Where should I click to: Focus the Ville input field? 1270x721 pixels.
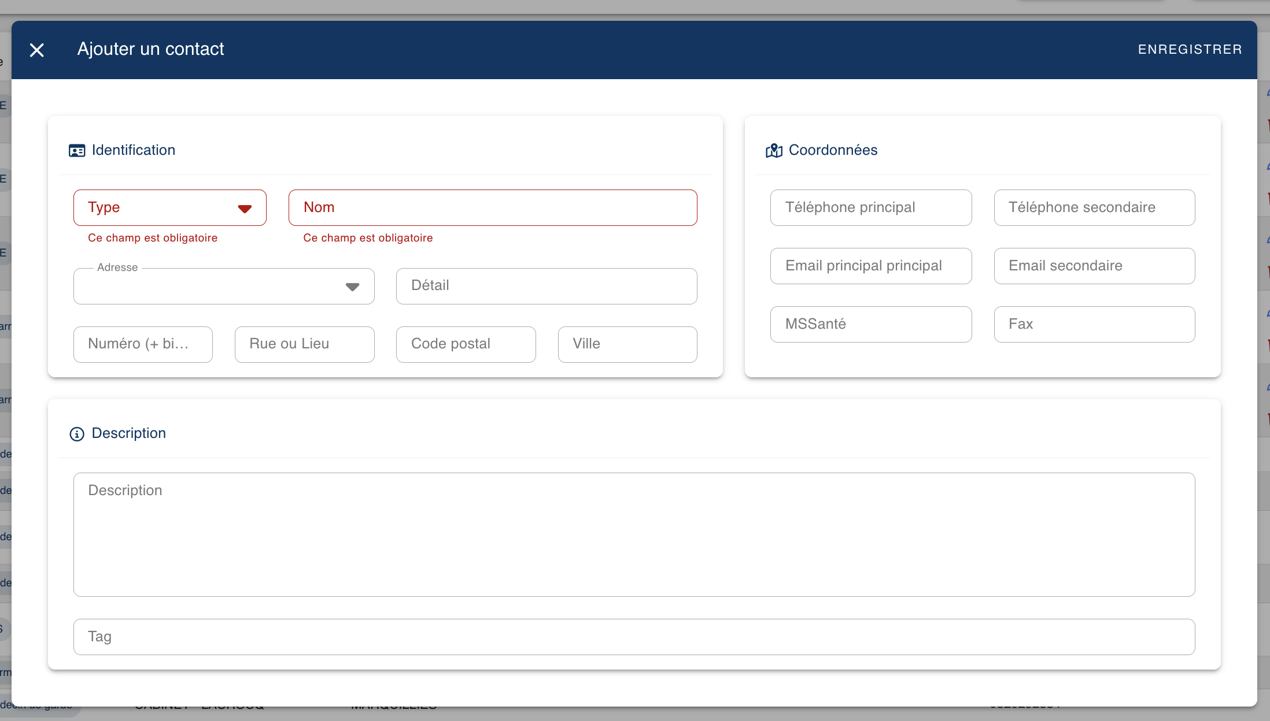pyautogui.click(x=627, y=344)
